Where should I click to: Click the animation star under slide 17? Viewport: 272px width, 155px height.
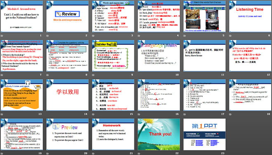pos(185,114)
